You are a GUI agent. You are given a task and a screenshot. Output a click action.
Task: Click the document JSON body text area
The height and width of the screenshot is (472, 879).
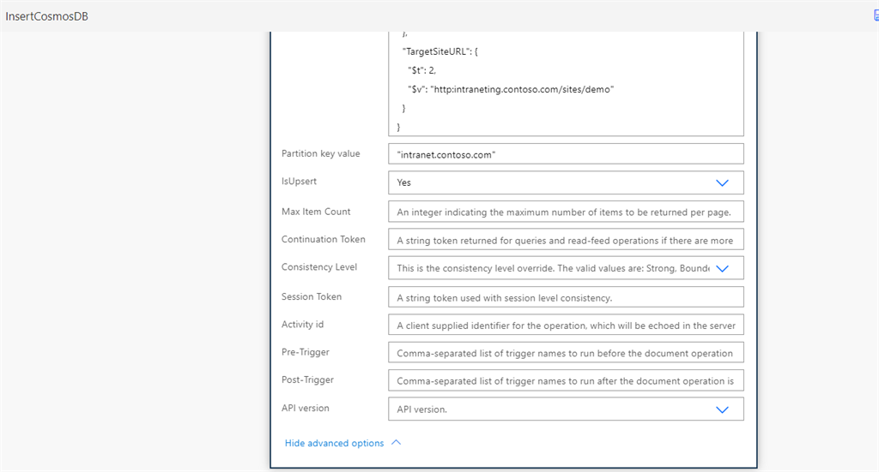[566, 83]
